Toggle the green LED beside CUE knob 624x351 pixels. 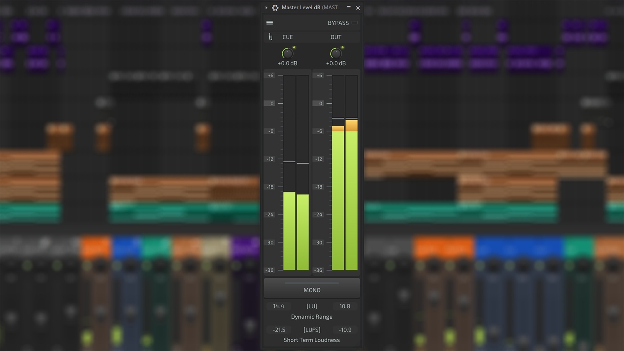click(294, 48)
